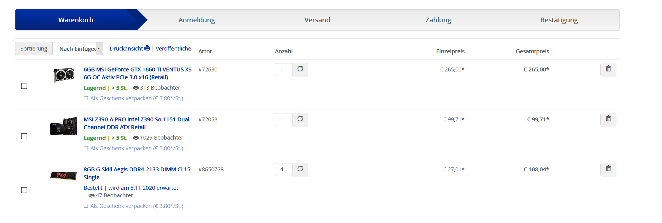
Task: Open the Zahlung checkout step
Action: (x=438, y=20)
